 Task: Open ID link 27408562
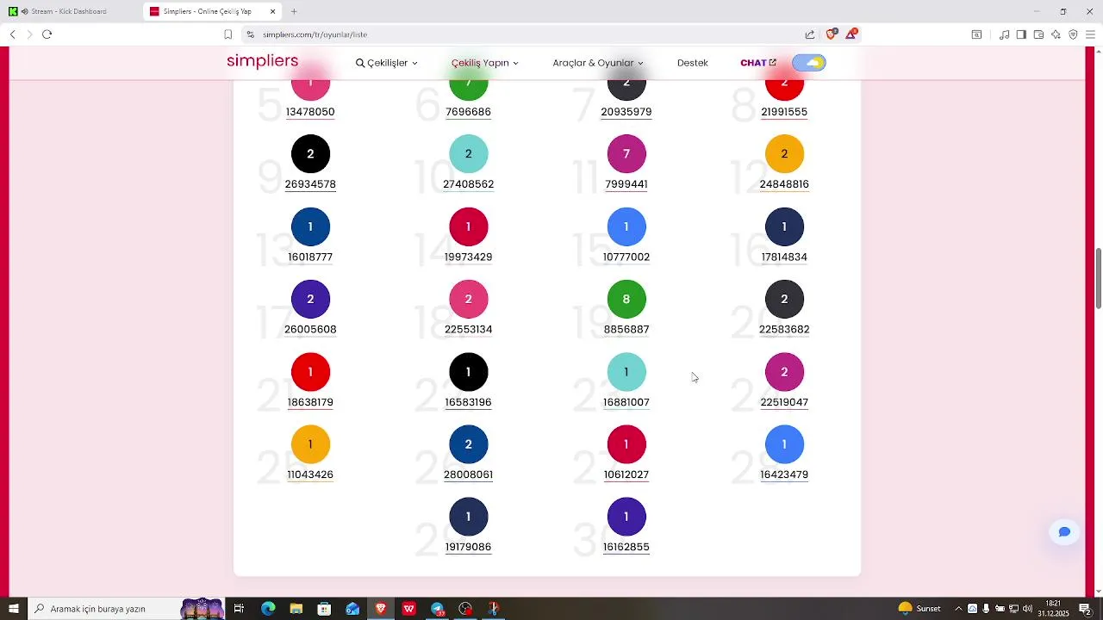(468, 184)
